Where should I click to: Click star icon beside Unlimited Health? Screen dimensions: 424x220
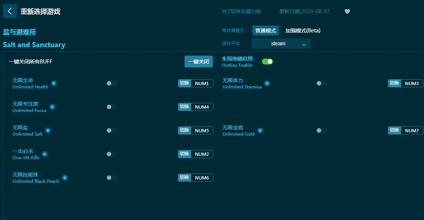click(54, 83)
